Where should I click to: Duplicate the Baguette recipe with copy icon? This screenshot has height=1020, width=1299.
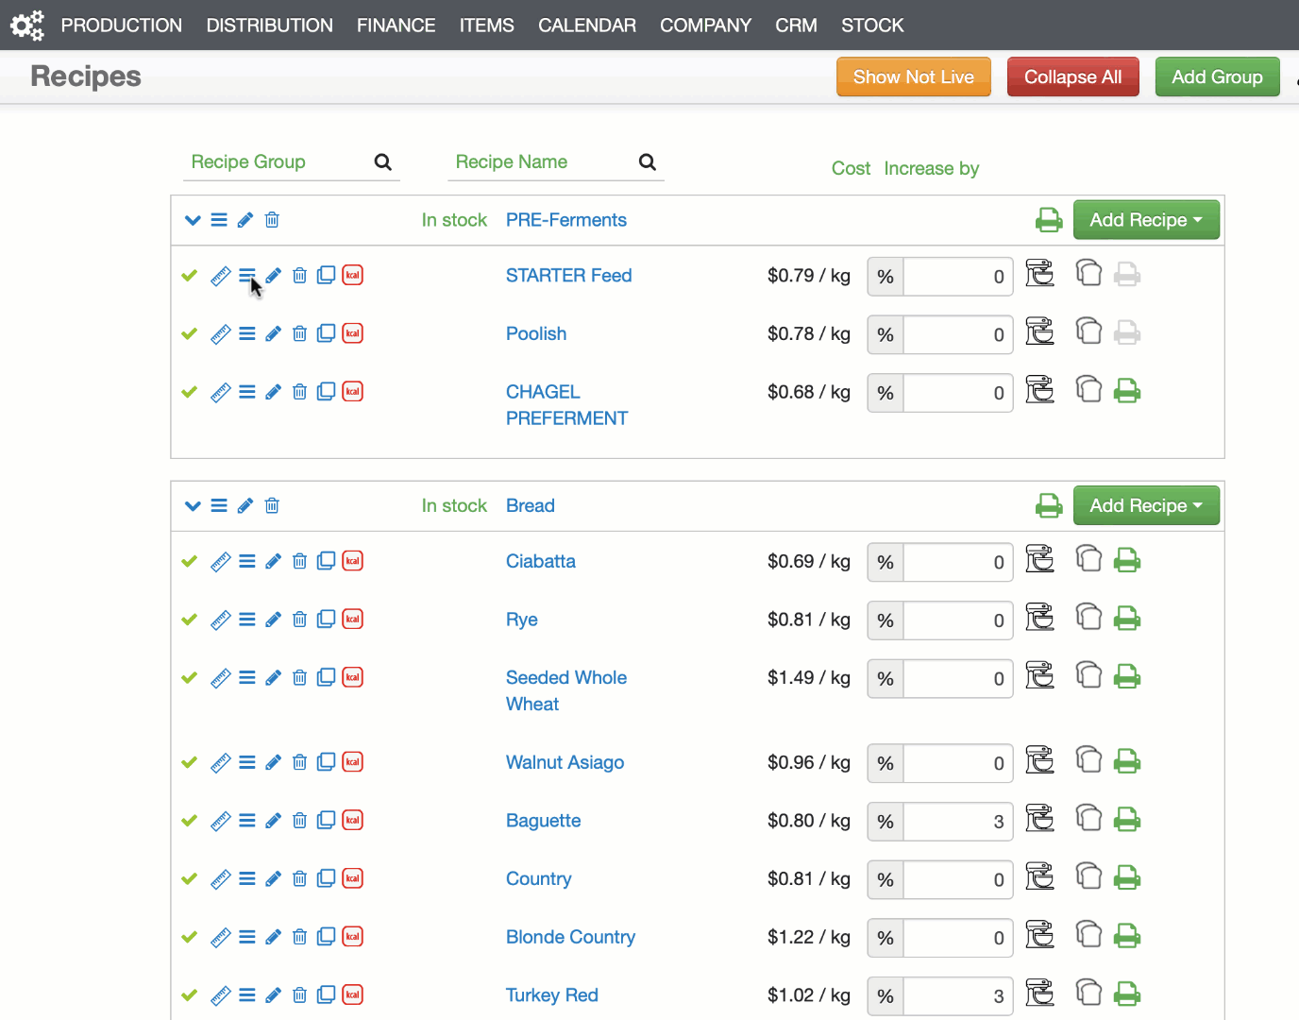326,820
